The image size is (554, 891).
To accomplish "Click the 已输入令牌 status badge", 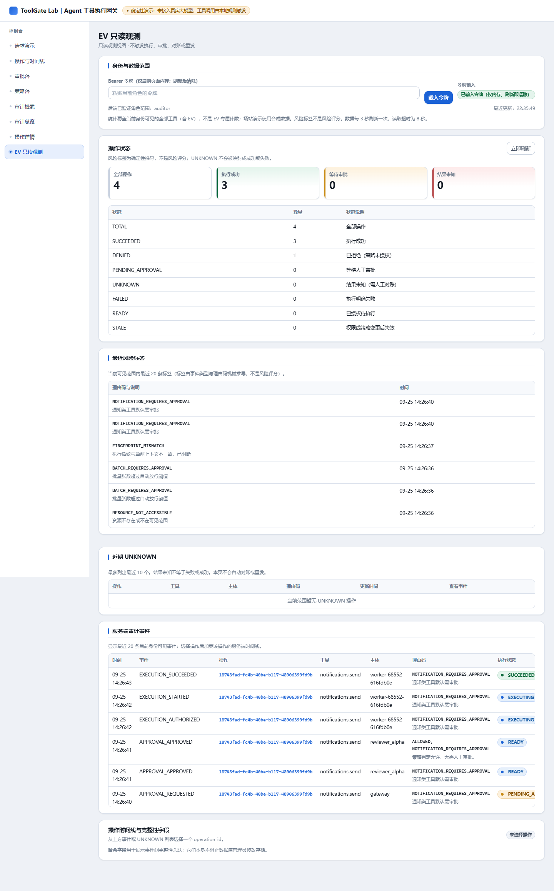I will click(496, 95).
